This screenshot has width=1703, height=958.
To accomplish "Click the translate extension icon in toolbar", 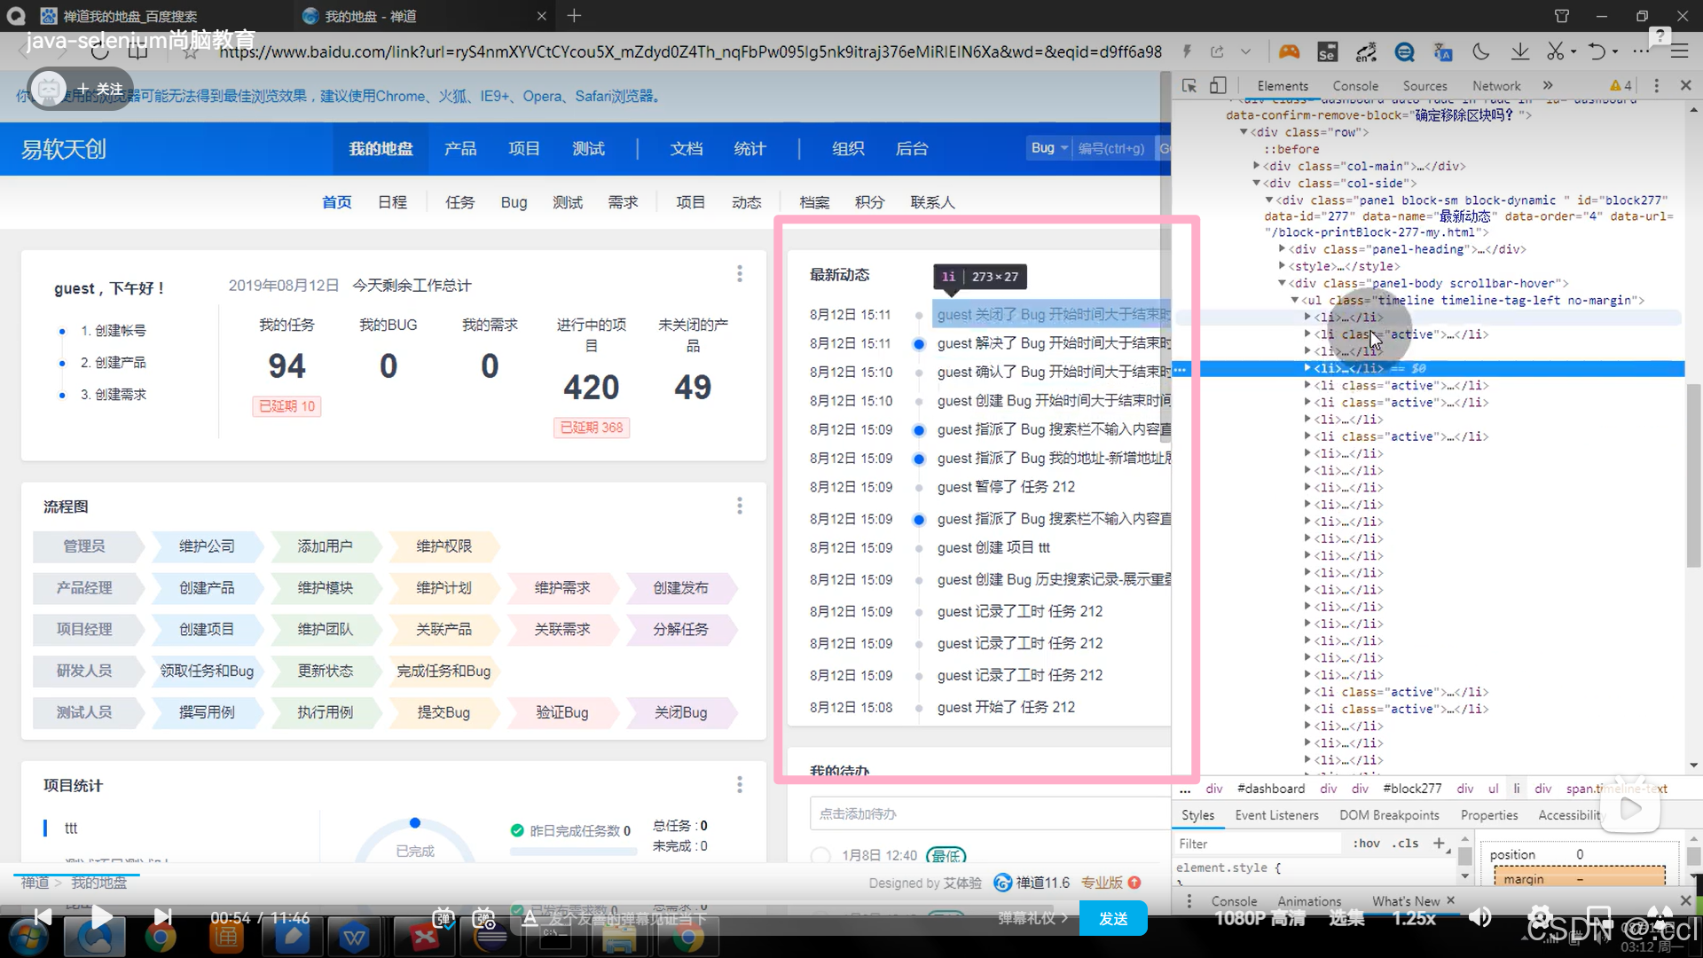I will click(x=1443, y=51).
